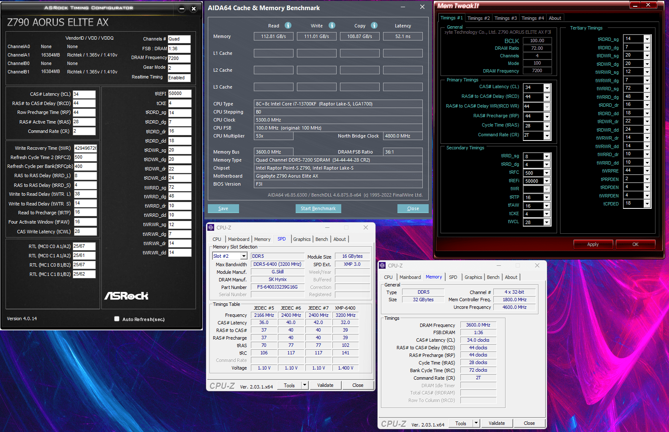Open the tRRD_sg dropdown in Secondary Timings

click(x=547, y=157)
